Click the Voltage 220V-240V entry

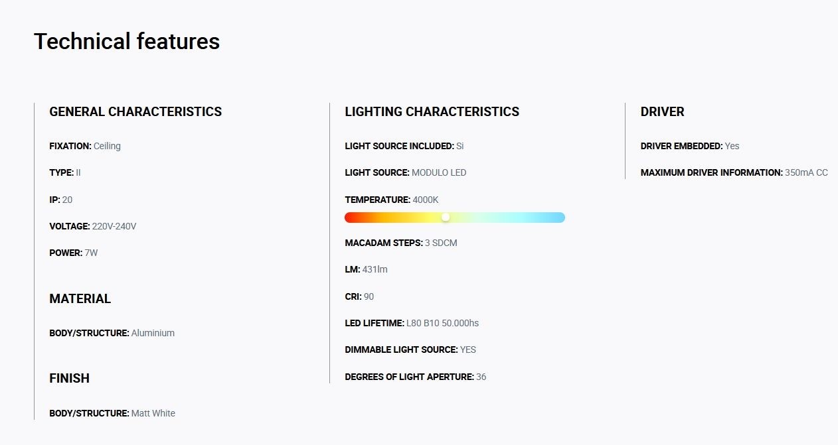point(93,226)
